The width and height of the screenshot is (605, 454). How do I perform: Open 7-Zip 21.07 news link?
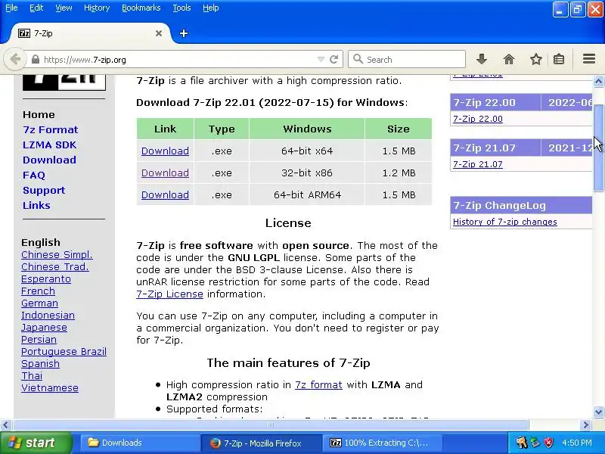click(x=478, y=164)
